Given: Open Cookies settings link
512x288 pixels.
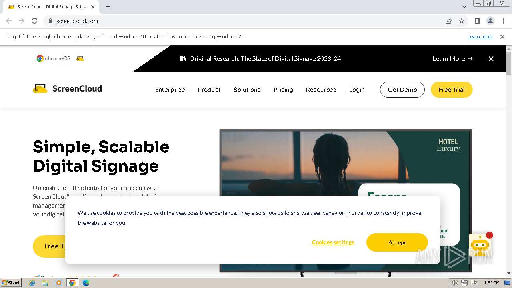Looking at the screenshot, I should pos(333,242).
